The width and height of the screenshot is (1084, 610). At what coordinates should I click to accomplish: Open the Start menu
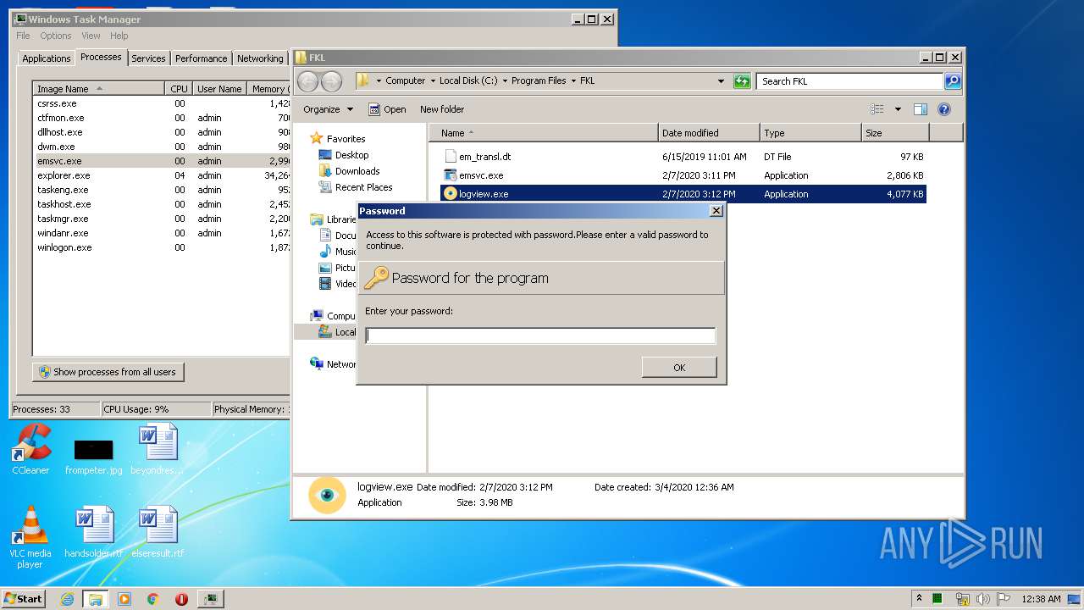pyautogui.click(x=24, y=599)
